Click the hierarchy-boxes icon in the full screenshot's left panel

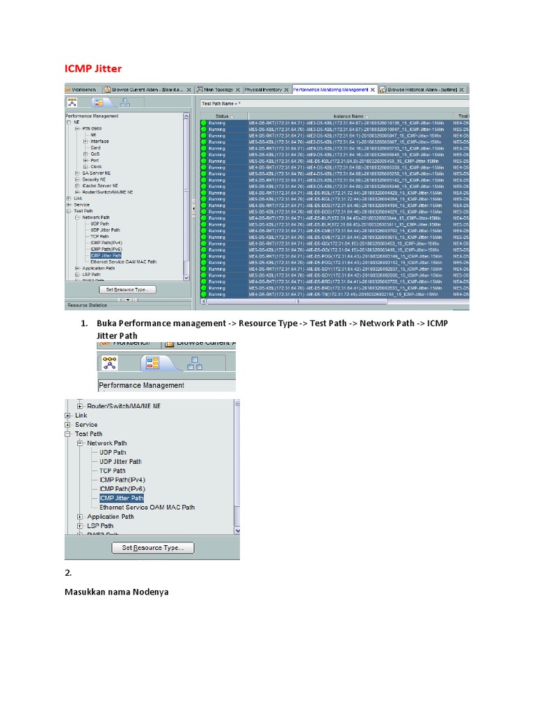pos(124,103)
